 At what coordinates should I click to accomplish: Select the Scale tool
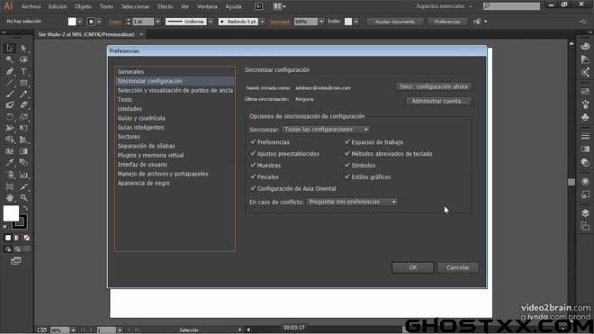23,117
